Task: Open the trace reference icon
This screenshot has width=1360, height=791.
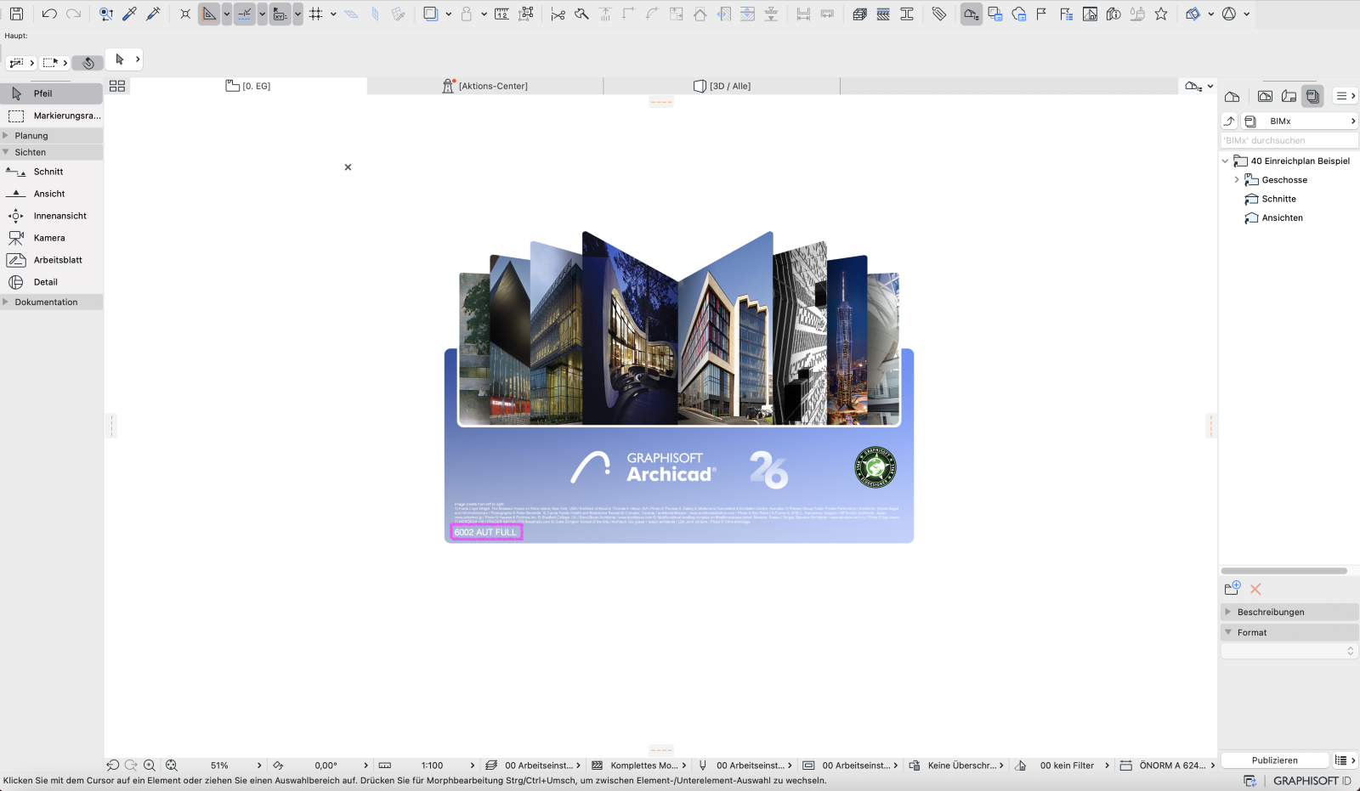Action: tap(431, 14)
